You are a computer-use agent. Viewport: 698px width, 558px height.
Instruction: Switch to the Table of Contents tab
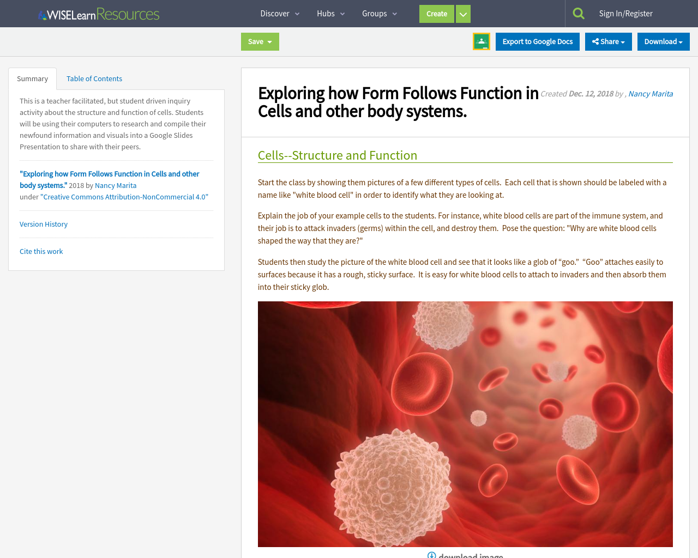pos(94,78)
